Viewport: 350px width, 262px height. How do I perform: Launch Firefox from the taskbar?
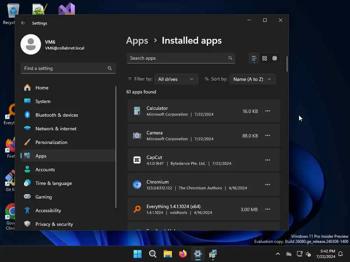coord(183,254)
